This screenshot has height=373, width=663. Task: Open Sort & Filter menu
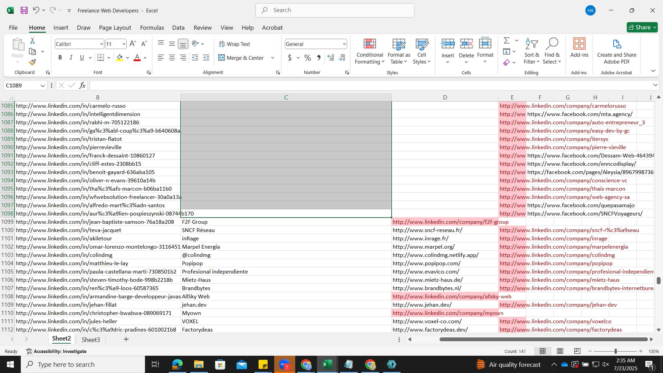click(x=531, y=51)
